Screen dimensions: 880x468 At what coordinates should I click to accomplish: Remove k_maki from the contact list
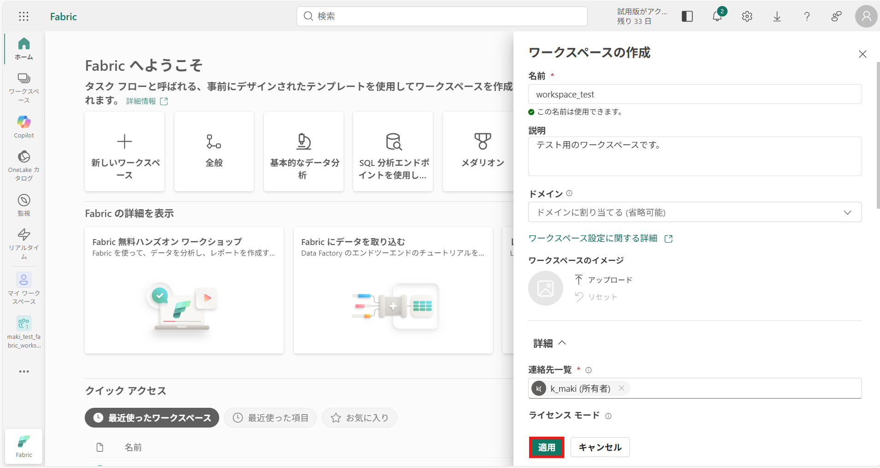coord(622,388)
